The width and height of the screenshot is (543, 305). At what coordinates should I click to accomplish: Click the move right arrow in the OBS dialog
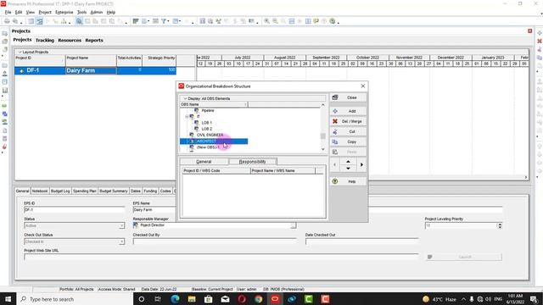tap(361, 165)
